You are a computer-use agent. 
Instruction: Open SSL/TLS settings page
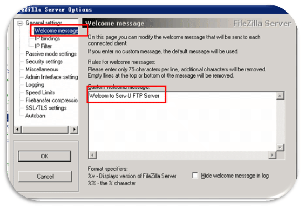coord(46,108)
